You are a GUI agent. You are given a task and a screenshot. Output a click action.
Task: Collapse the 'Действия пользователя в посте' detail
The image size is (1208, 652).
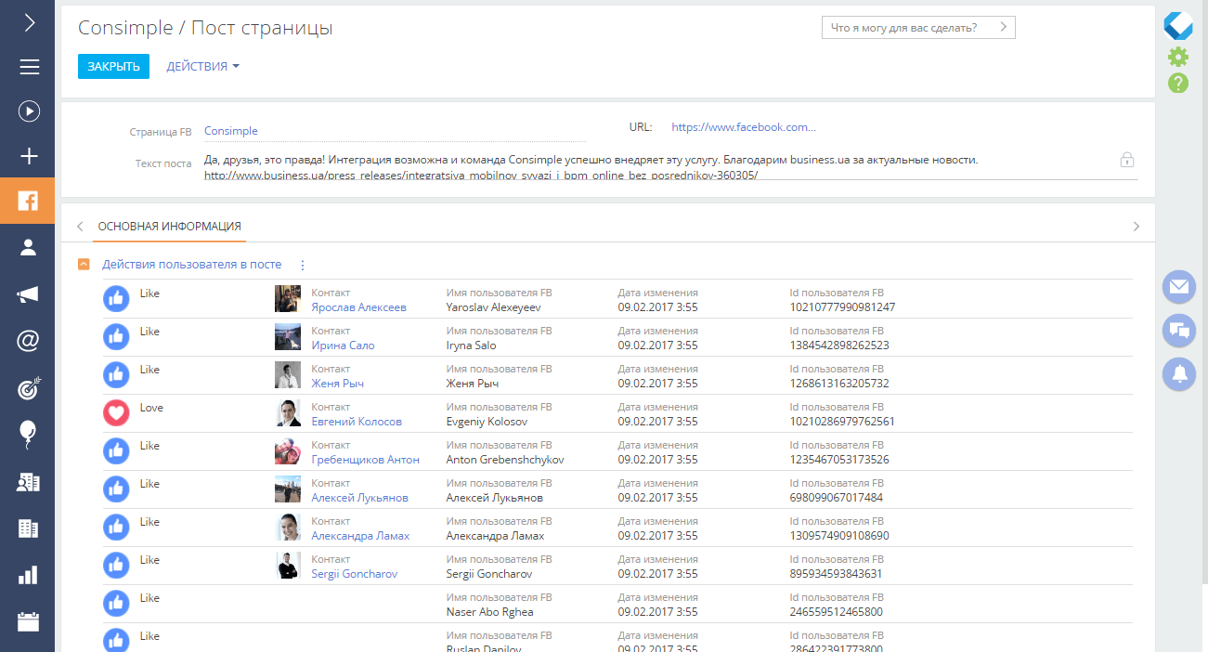[x=84, y=265]
